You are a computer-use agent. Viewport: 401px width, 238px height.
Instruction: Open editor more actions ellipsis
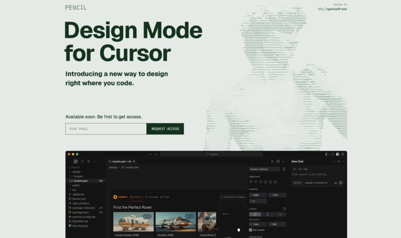tap(283, 162)
